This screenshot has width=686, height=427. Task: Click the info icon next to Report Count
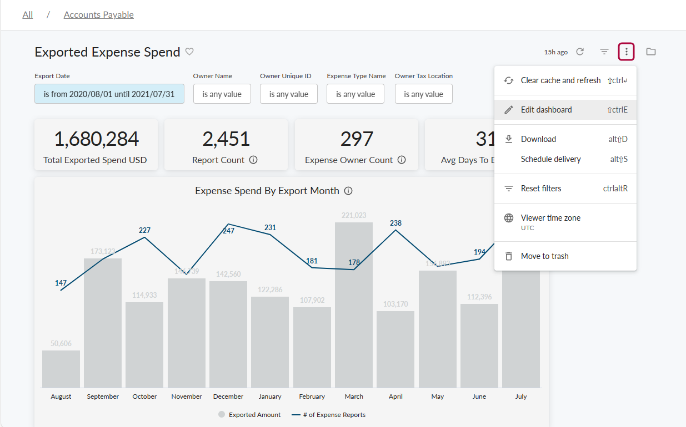[254, 160]
